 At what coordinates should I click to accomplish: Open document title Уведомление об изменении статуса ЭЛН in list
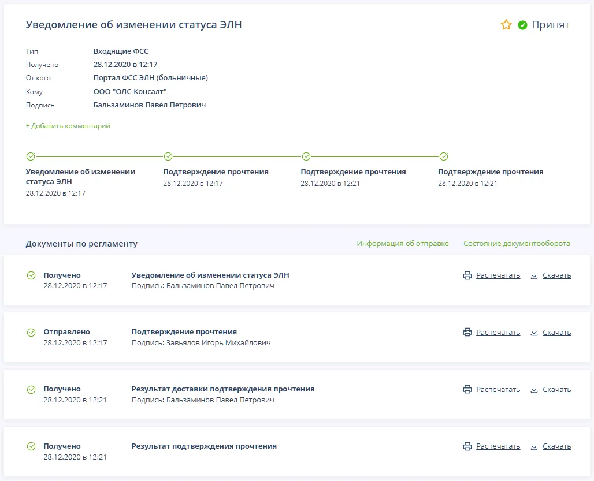(210, 275)
